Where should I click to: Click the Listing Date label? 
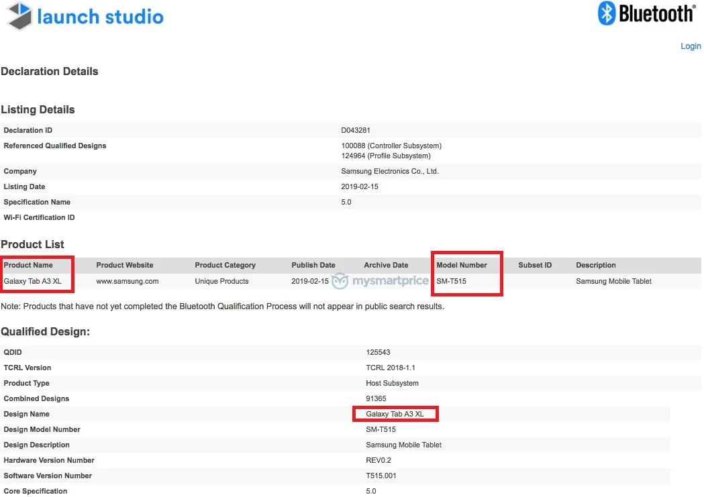point(24,186)
